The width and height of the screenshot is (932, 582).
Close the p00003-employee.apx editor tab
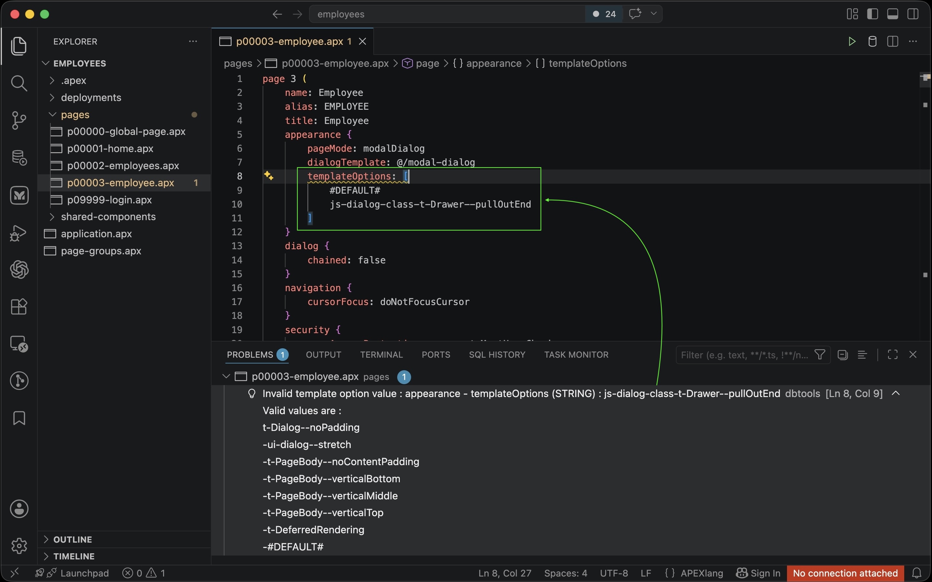pos(362,42)
